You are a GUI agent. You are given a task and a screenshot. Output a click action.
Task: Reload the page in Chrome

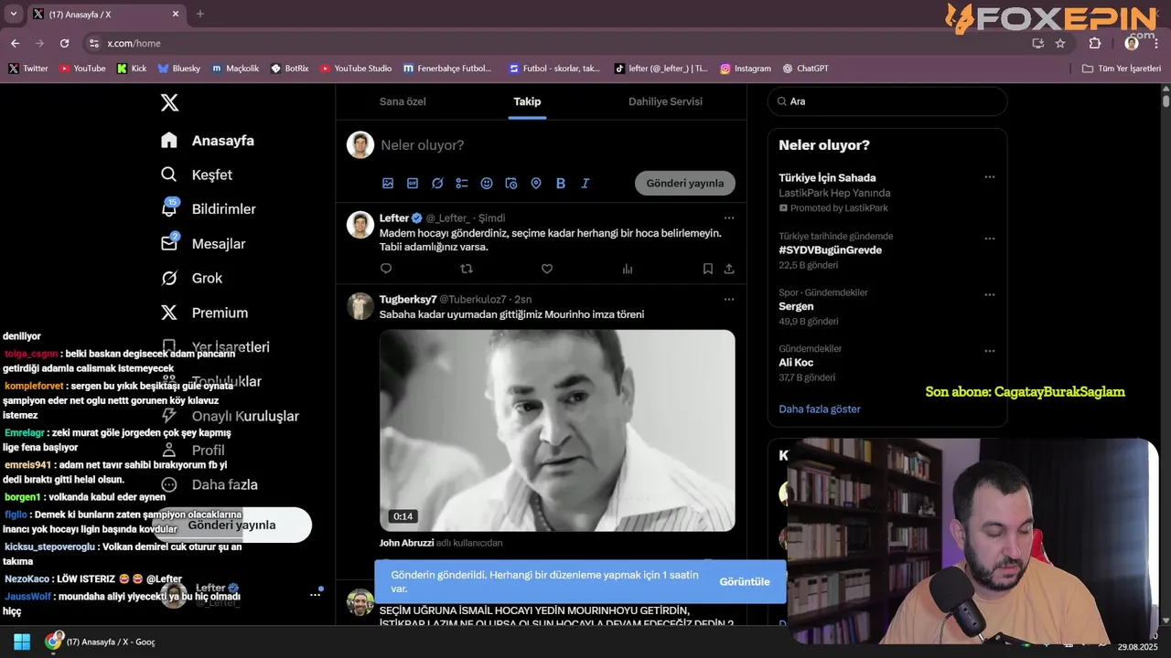pyautogui.click(x=64, y=43)
